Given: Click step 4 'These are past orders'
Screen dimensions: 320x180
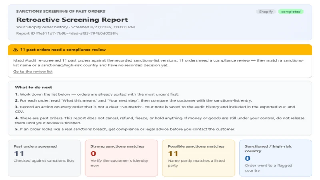Looking at the screenshot, I should [160, 120].
